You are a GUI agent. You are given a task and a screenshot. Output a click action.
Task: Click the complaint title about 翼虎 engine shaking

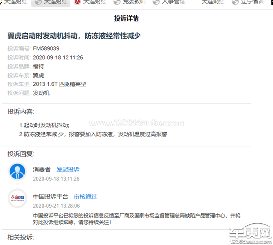74,36
